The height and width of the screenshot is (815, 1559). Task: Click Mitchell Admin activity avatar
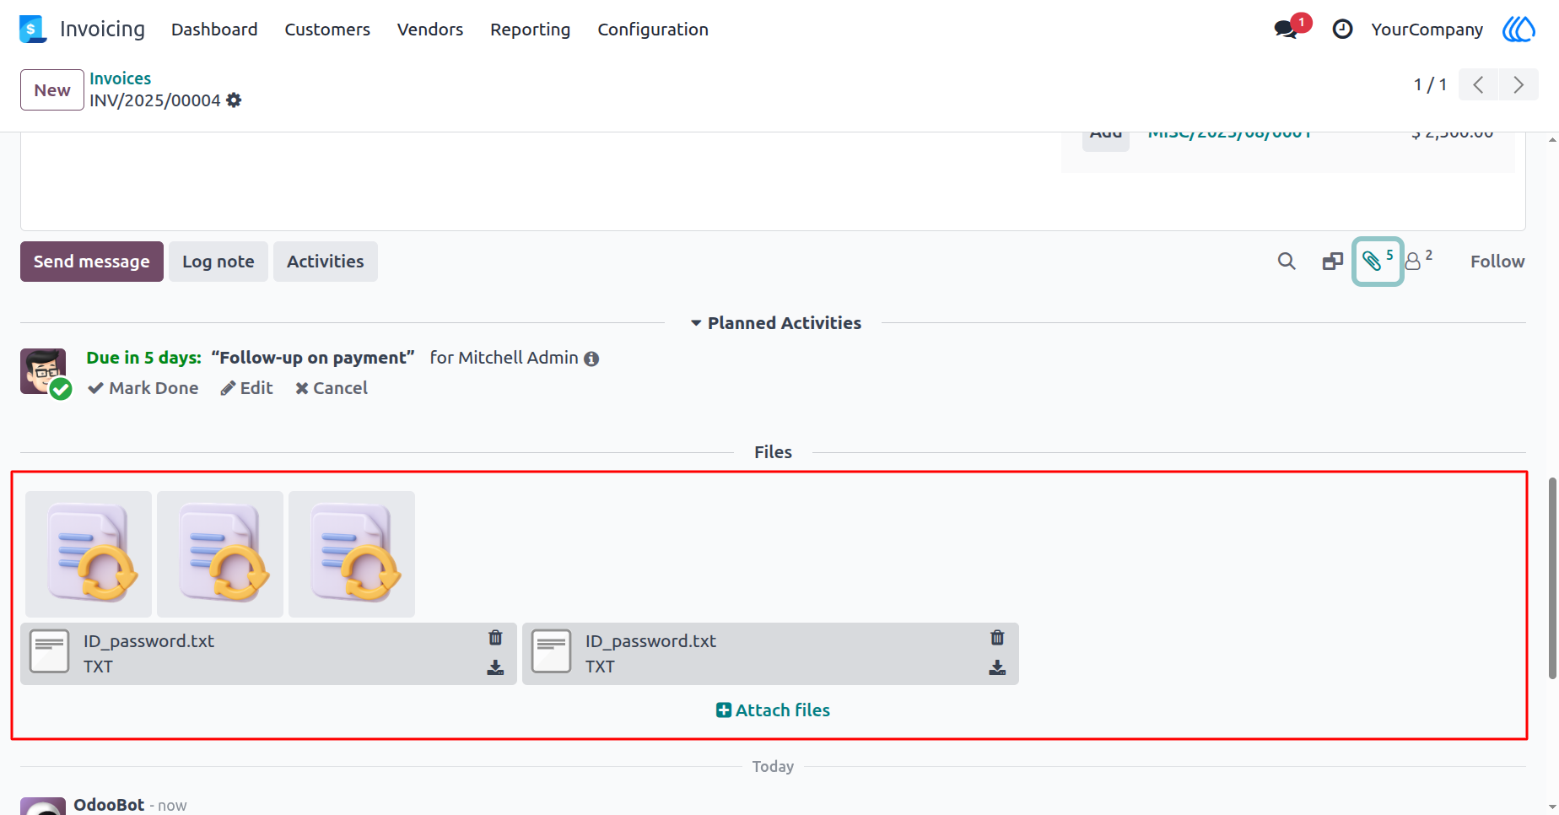coord(43,371)
